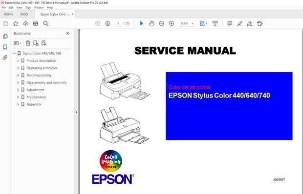The image size is (303, 194).
Task: Click the new bookmark icon
Action: pyautogui.click(x=36, y=43)
